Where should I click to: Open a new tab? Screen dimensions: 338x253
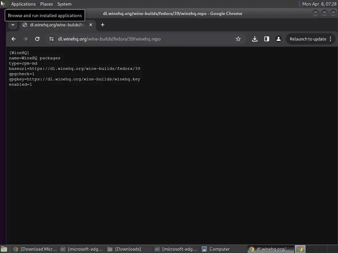tap(103, 25)
